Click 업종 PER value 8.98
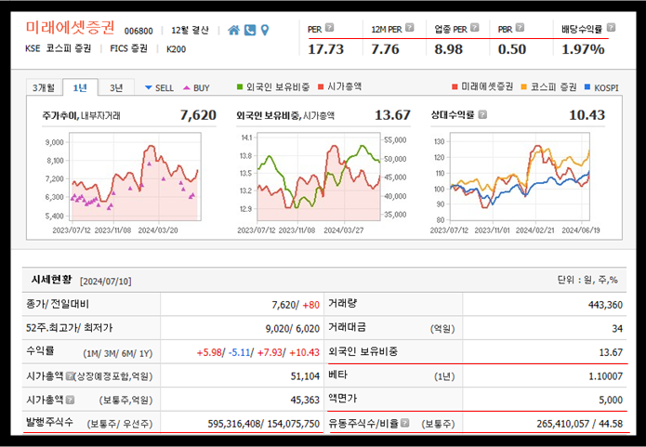 (x=449, y=49)
